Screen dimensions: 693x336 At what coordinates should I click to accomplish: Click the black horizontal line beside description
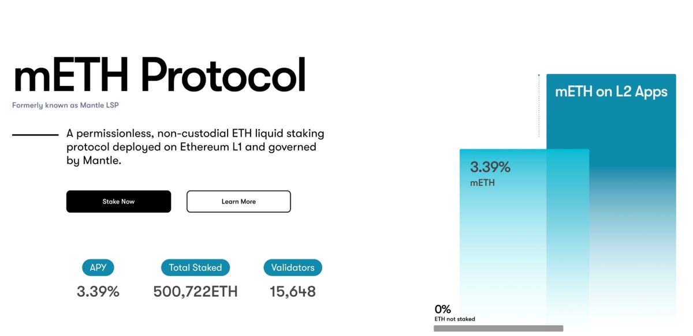(35, 135)
